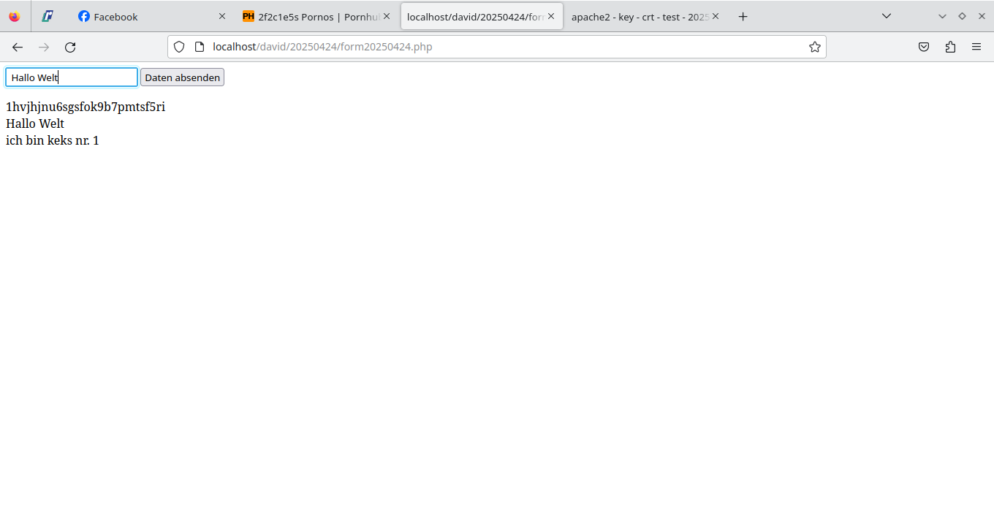Reload the current page
The width and height of the screenshot is (994, 529).
point(70,47)
